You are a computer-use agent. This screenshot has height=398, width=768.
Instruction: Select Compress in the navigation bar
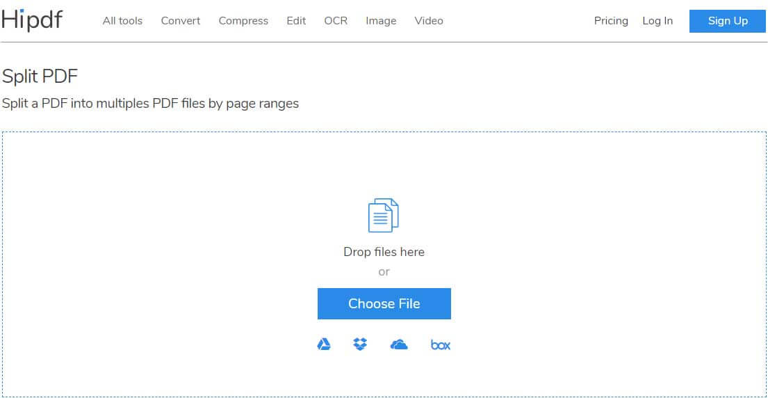(x=243, y=21)
